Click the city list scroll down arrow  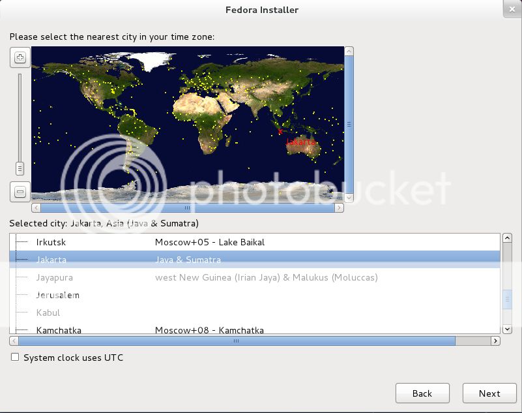click(507, 329)
